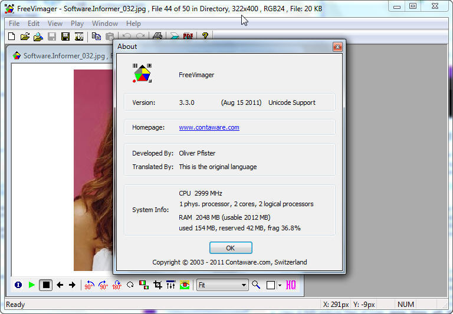The image size is (453, 314).
Task: Click the FreeVimager app icon in the title bar
Action: (9, 9)
